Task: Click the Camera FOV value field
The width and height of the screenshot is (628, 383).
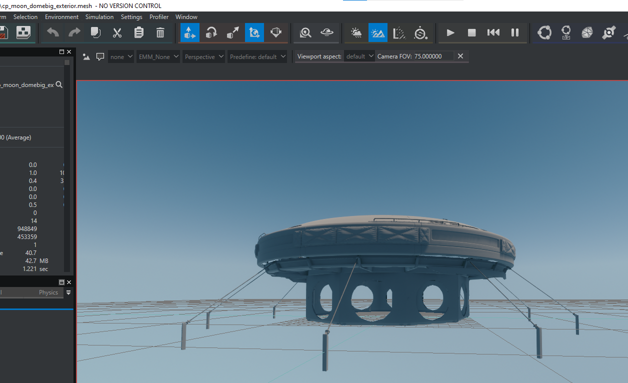Action: (433, 56)
